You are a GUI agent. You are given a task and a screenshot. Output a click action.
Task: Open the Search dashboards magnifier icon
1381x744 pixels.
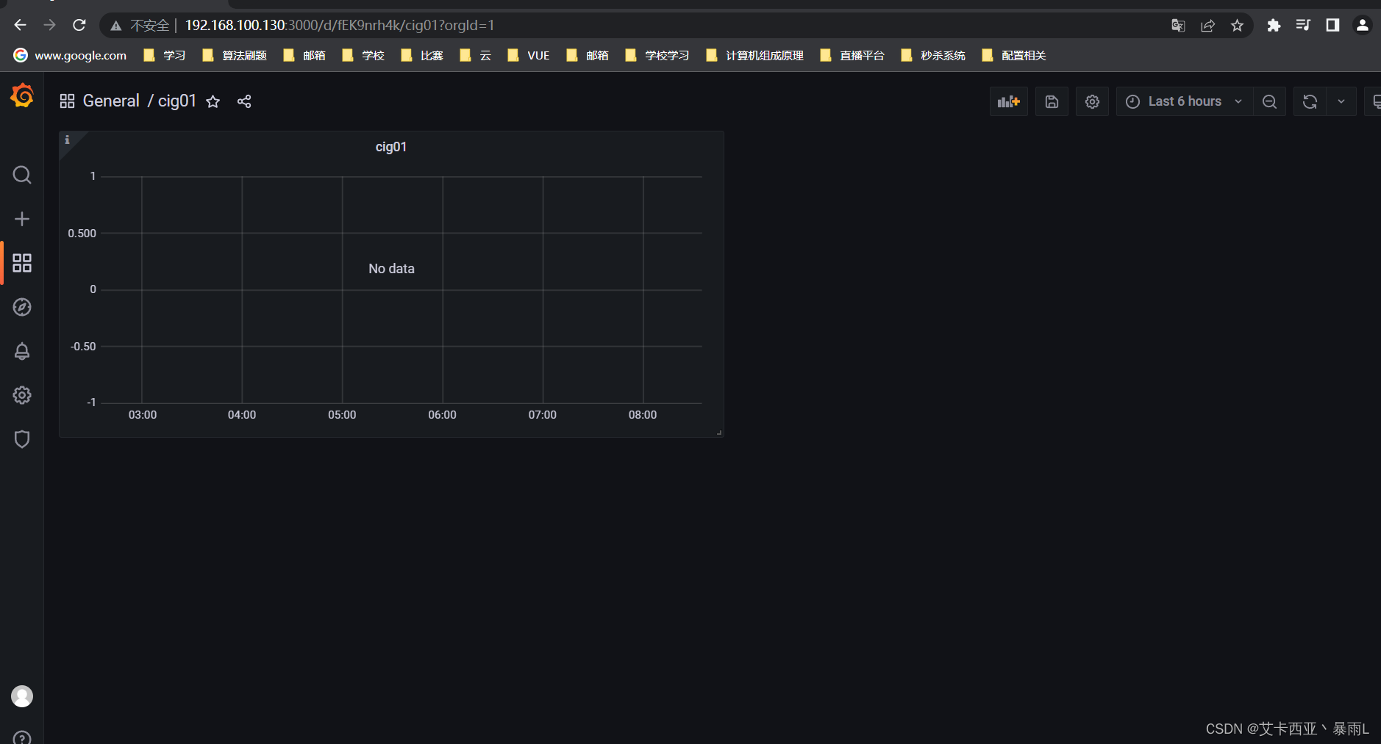22,175
